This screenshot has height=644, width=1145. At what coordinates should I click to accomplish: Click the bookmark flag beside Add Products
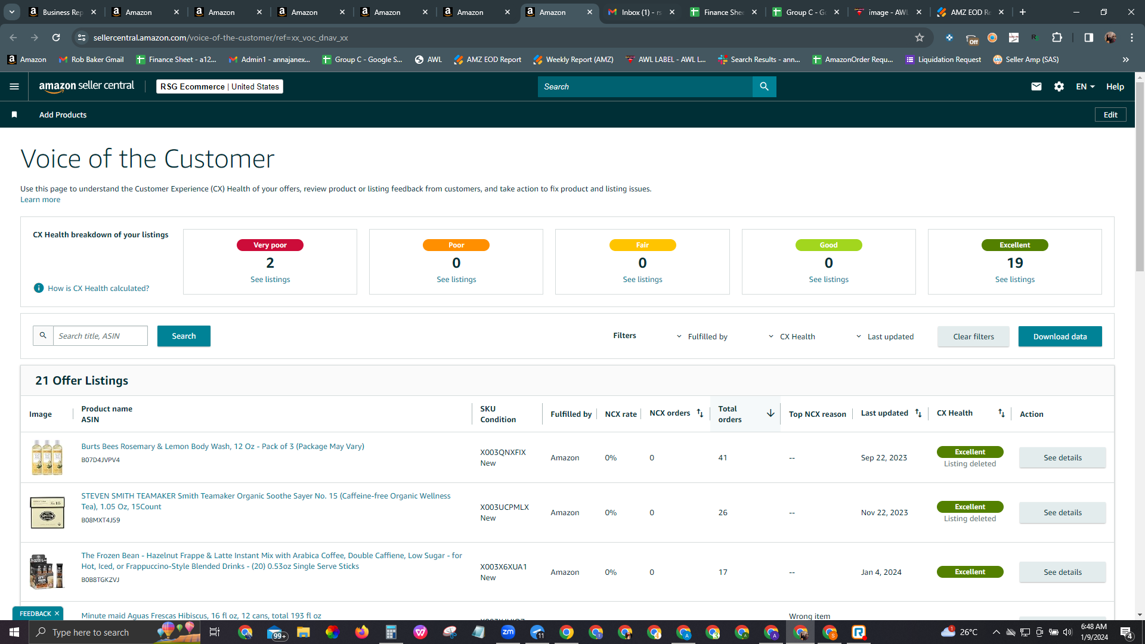coord(14,114)
